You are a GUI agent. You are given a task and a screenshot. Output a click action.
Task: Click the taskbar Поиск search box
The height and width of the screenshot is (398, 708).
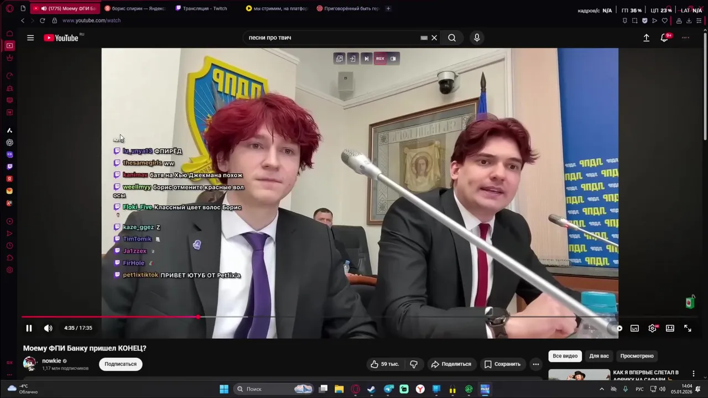point(274,389)
